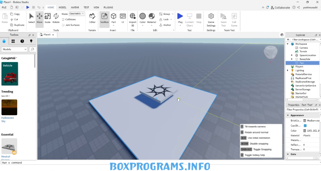Switch to the TEST tab
Image resolution: width=321 pixels, height=171 pixels.
tap(86, 8)
